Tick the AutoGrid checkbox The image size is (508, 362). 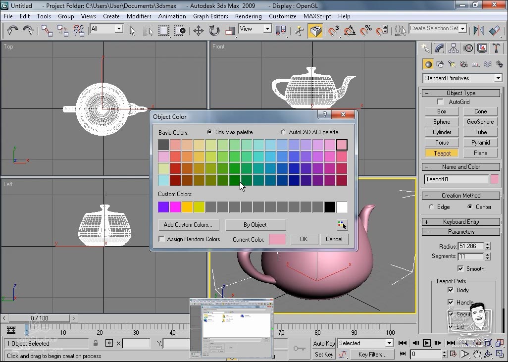click(x=440, y=102)
